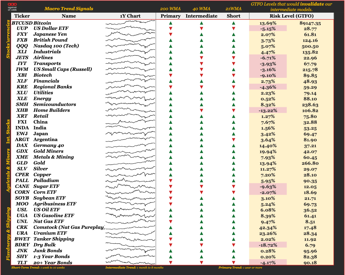The image size is (345, 275).
Task: Click the 1Y Chart column header
Action: pyautogui.click(x=130, y=16)
